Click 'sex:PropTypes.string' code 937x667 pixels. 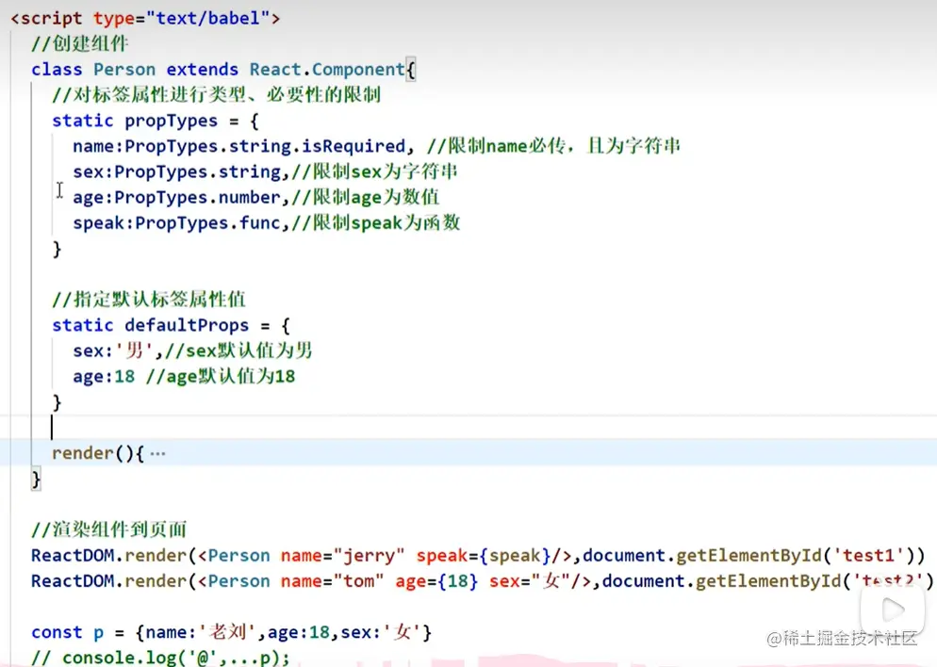177,172
